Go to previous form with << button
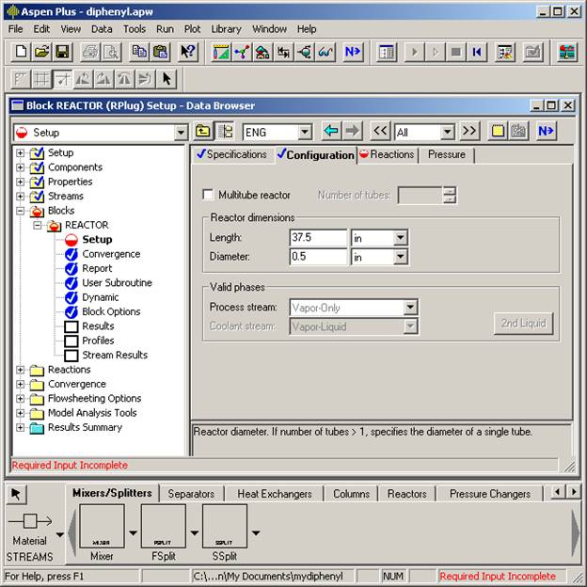The height and width of the screenshot is (587, 587). coord(379,133)
